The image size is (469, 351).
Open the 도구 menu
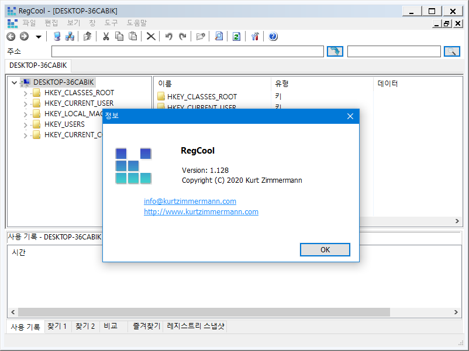pyautogui.click(x=111, y=23)
